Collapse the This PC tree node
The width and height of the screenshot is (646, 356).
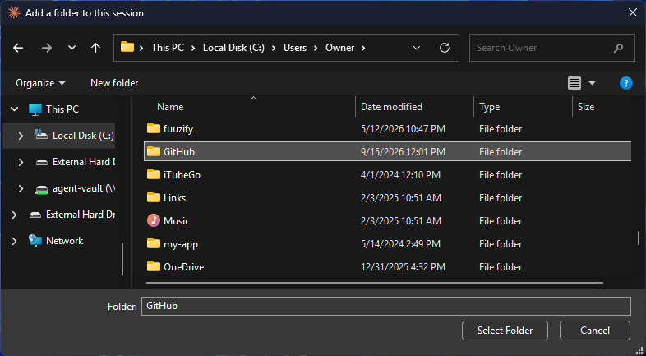click(x=15, y=109)
